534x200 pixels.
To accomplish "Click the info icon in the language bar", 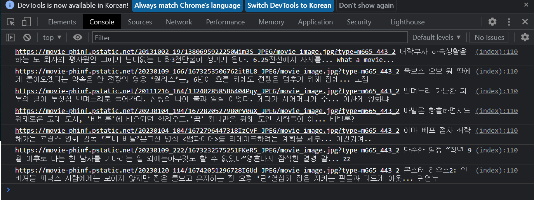I will coord(10,5).
